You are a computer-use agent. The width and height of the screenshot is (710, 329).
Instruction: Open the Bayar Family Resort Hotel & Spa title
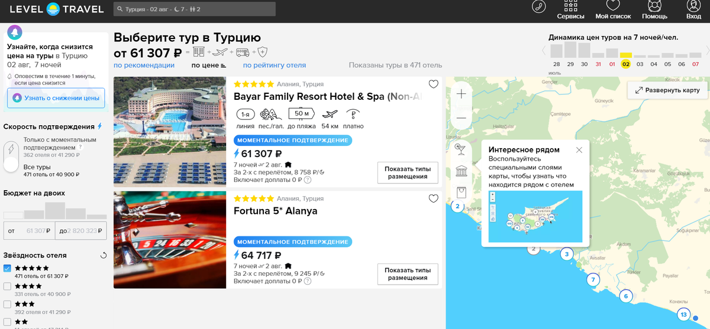tap(327, 96)
